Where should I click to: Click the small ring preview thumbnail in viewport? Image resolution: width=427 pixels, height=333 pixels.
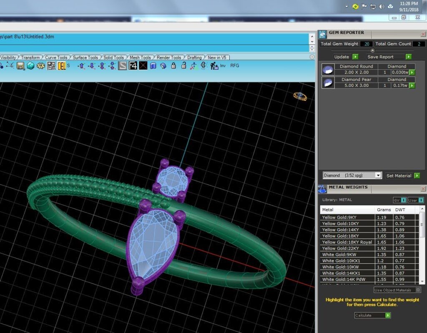tap(300, 96)
